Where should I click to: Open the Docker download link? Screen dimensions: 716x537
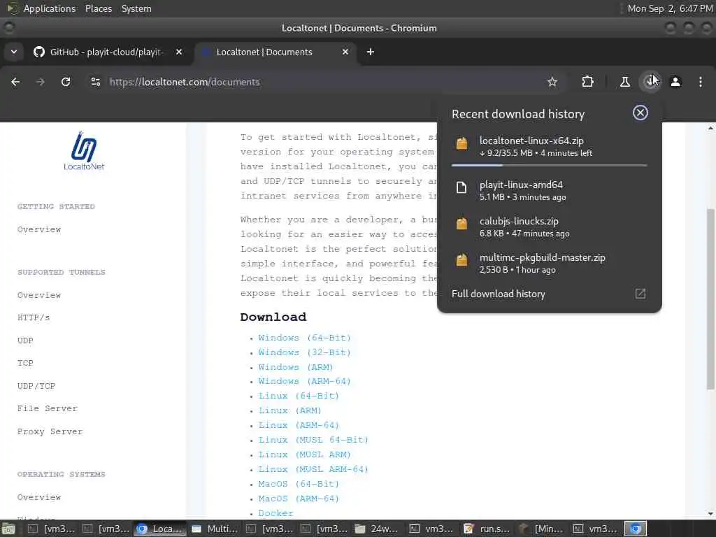(275, 513)
